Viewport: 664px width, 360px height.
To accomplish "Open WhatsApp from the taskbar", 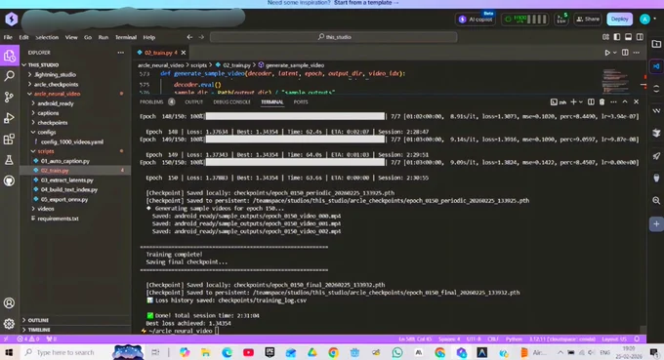I will point(397,352).
